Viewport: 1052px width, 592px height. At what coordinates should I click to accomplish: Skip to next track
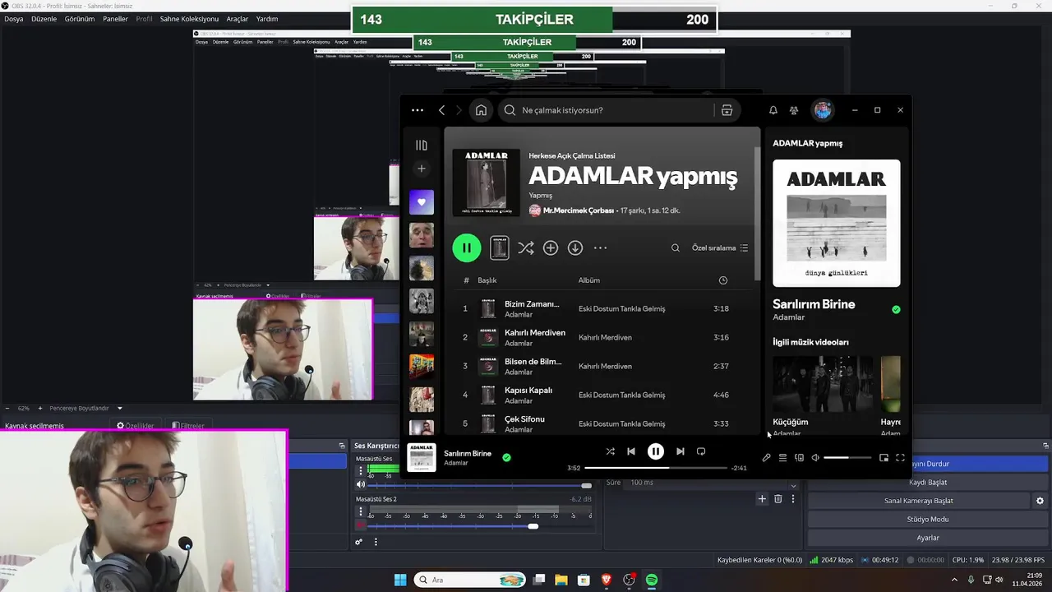point(680,451)
